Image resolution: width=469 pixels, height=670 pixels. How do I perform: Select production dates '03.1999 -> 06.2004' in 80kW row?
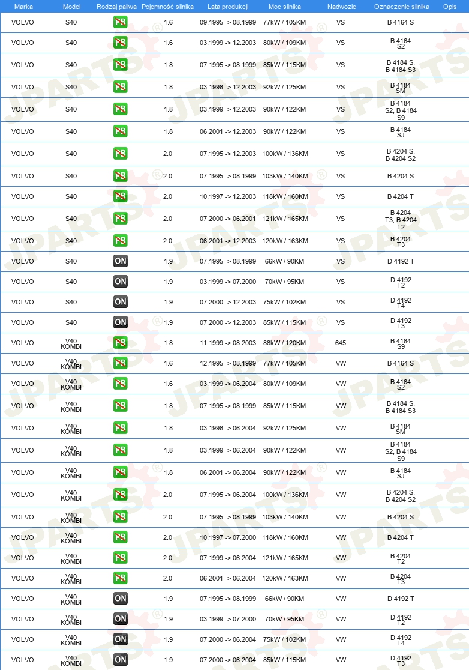pos(228,384)
